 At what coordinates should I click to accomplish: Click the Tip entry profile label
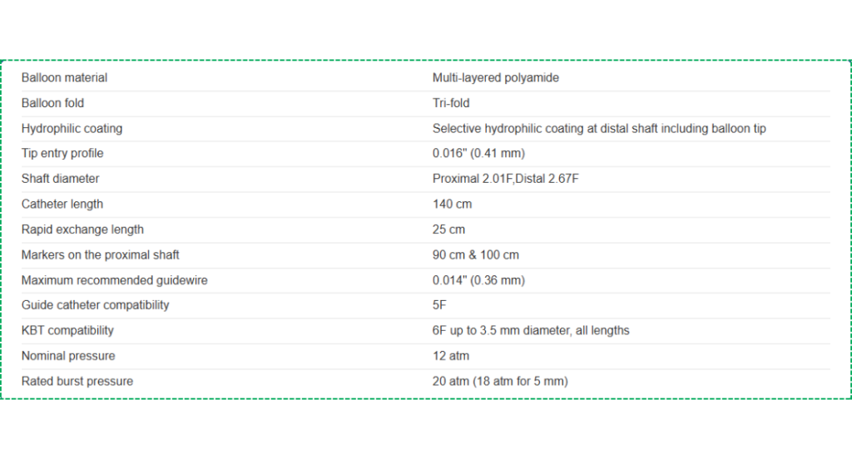click(x=62, y=154)
